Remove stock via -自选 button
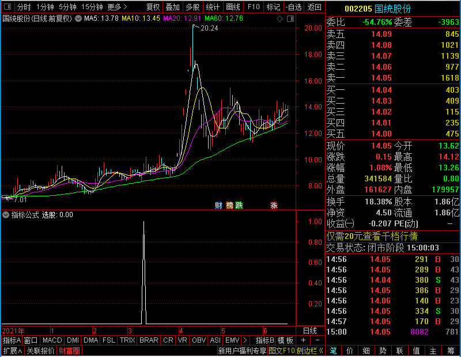Image resolution: width=461 pixels, height=357 pixels. pos(293,7)
